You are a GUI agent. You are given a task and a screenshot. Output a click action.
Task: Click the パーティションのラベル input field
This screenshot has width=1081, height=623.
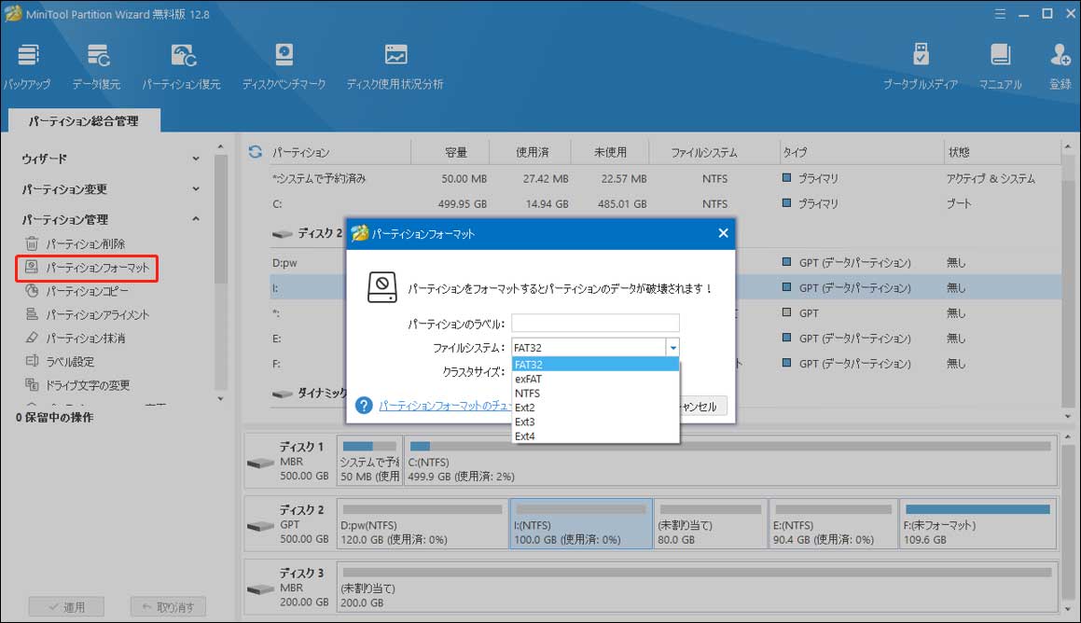point(594,322)
